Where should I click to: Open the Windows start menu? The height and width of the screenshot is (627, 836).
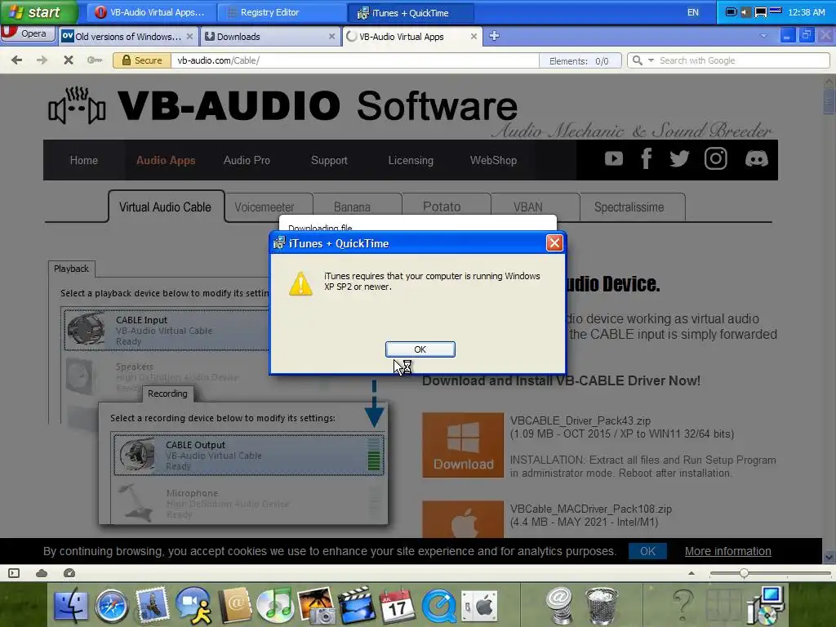[38, 12]
